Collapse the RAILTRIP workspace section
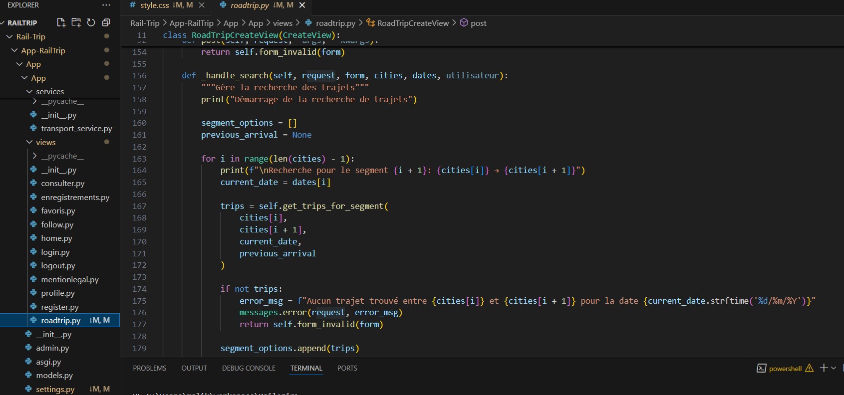The width and height of the screenshot is (844, 395). point(3,23)
